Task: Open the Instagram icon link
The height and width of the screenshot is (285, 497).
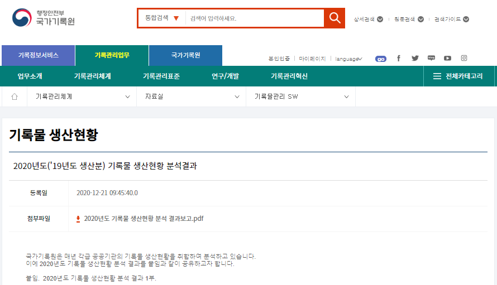Action: coord(464,58)
